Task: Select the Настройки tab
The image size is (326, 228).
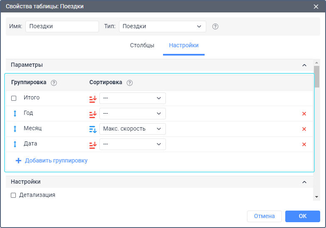Action: coord(184,45)
